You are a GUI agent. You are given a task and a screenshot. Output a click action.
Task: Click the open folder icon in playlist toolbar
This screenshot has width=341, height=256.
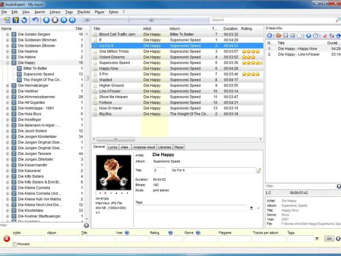[x=278, y=36]
